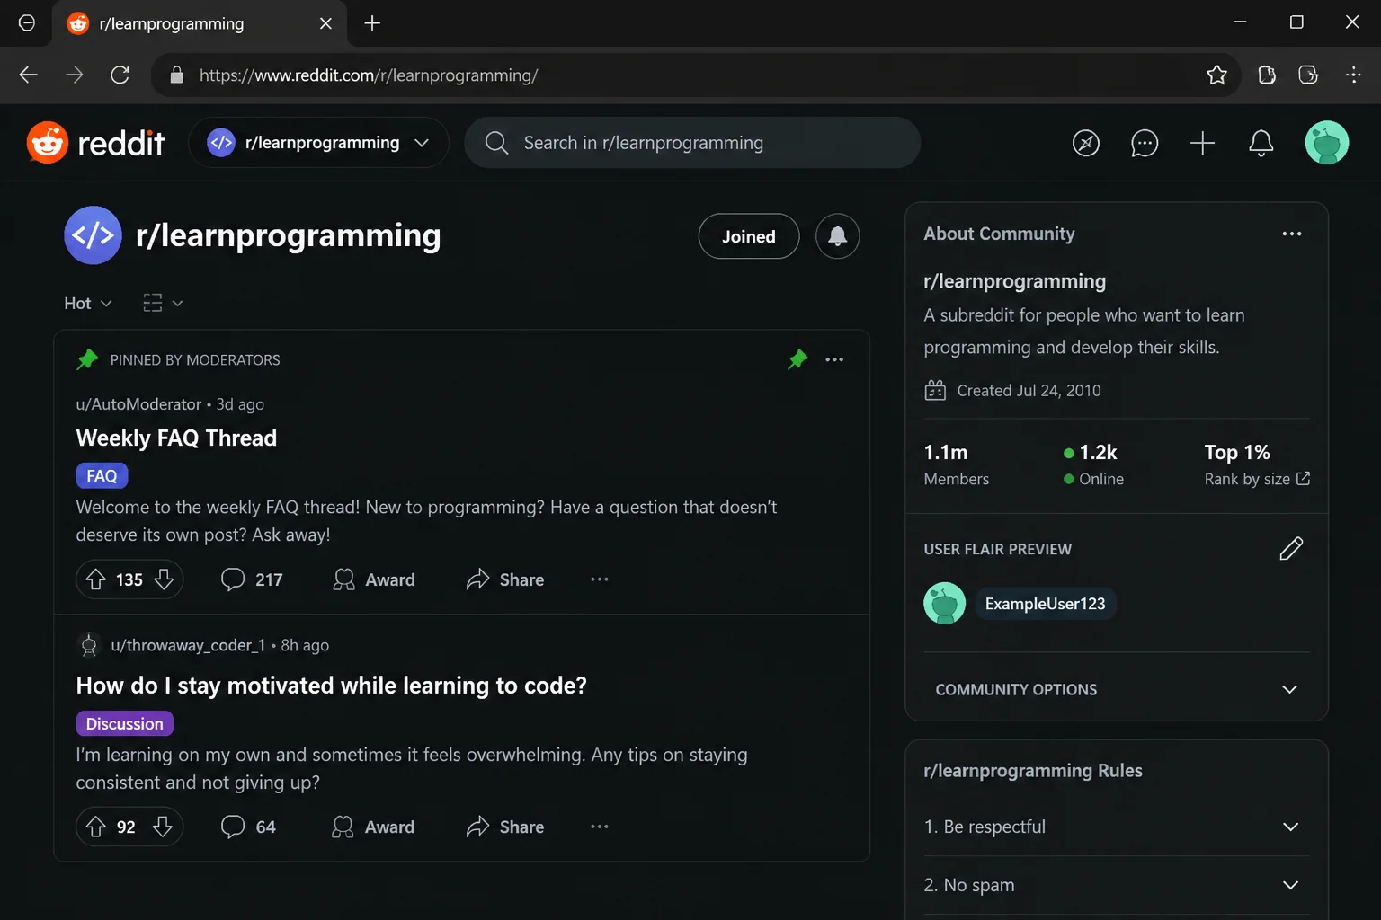Share the Weekly FAQ Thread post
Viewport: 1381px width, 920px height.
tap(505, 579)
